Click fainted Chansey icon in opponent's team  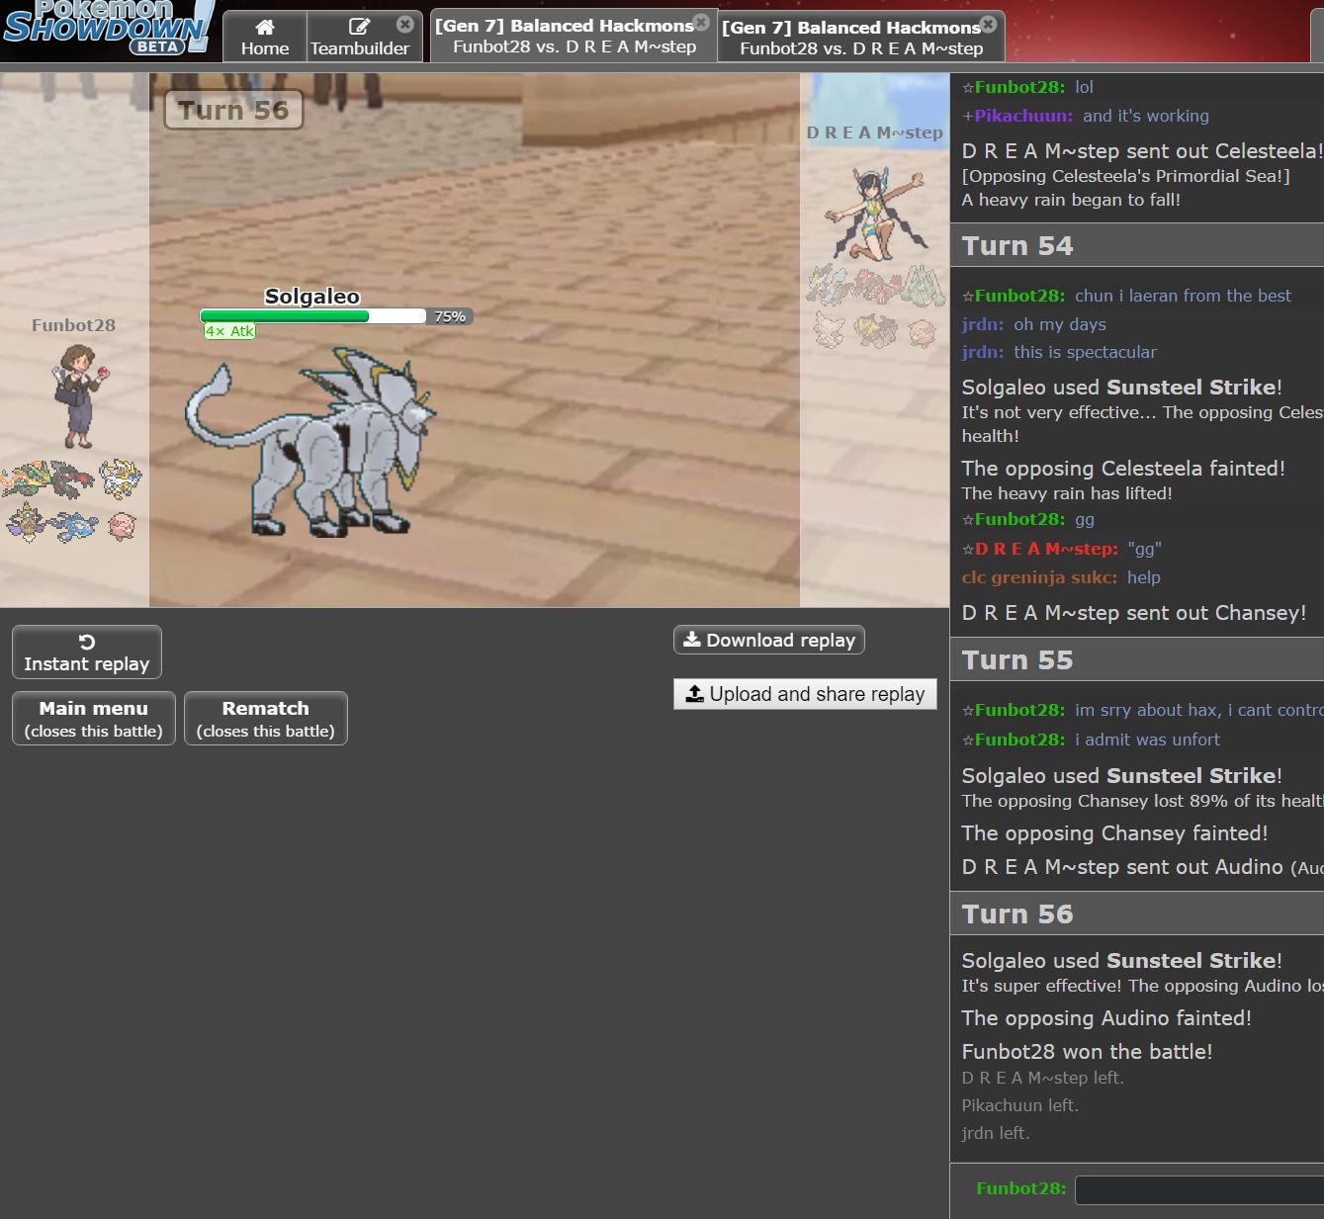pos(923,332)
